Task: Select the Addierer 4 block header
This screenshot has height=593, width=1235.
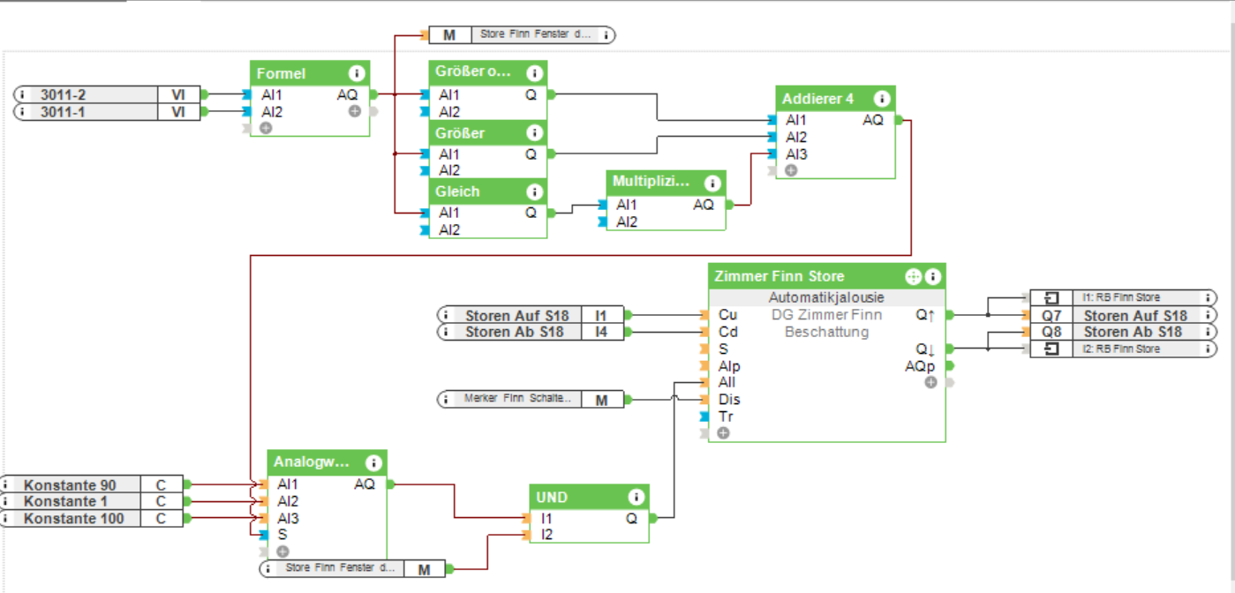Action: pos(836,99)
